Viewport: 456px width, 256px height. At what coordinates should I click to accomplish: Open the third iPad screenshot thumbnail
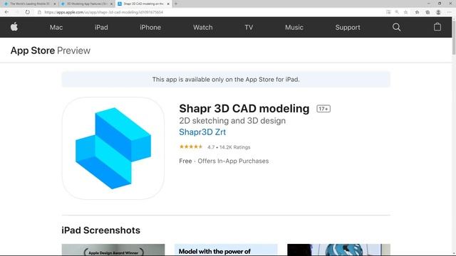pyautogui.click(x=339, y=250)
